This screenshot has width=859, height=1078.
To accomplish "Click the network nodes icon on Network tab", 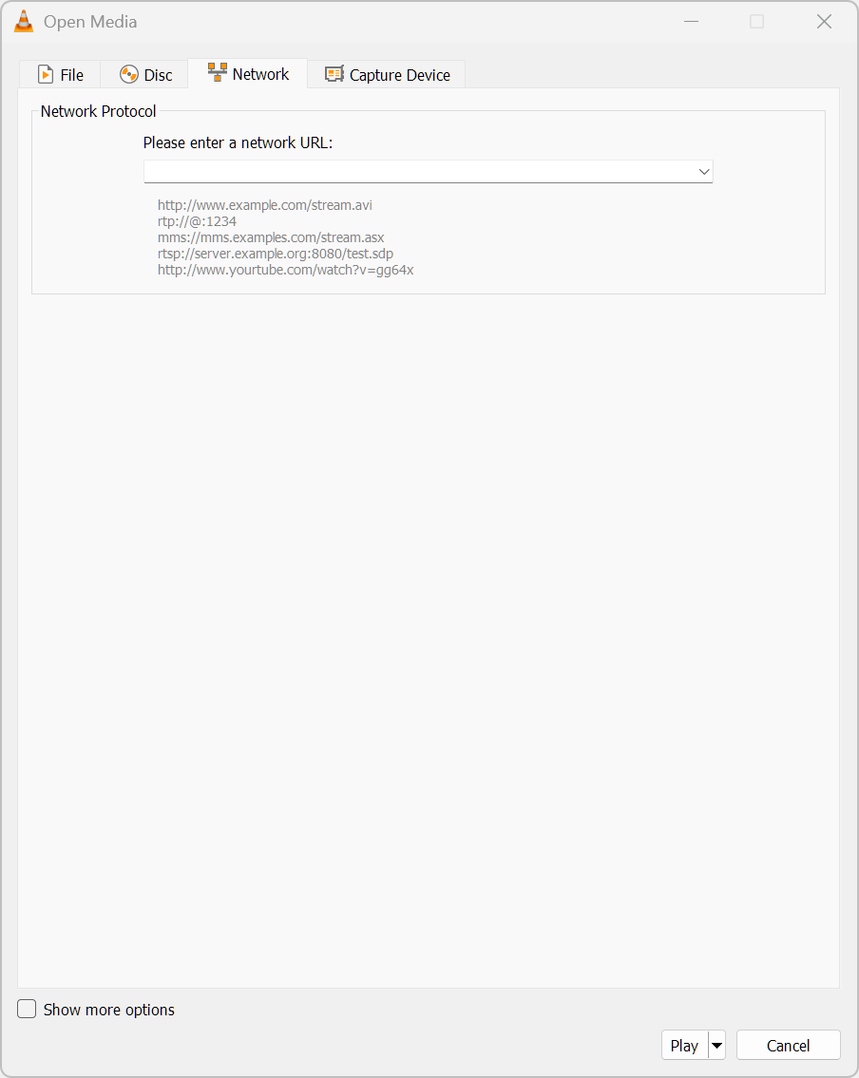I will 218,72.
